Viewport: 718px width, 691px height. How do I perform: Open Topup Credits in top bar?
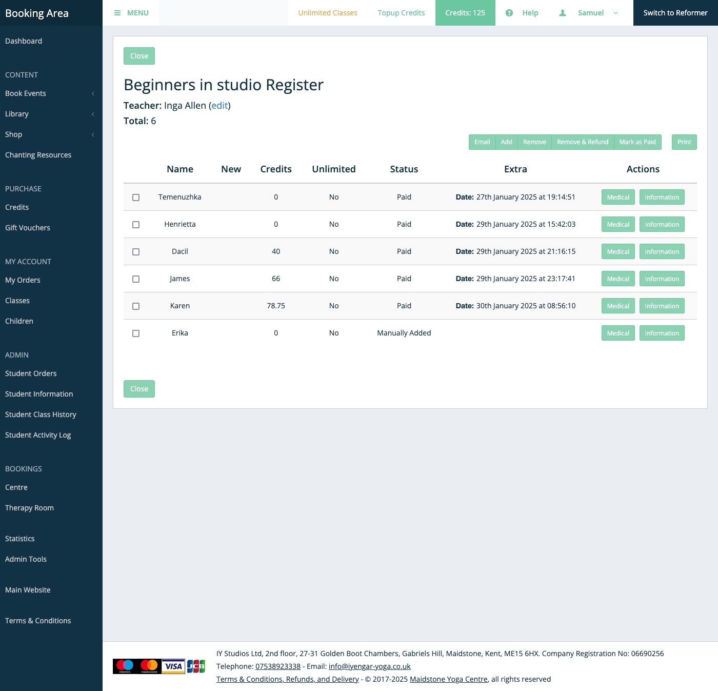tap(401, 13)
